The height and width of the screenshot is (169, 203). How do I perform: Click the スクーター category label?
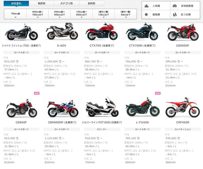tap(102, 129)
